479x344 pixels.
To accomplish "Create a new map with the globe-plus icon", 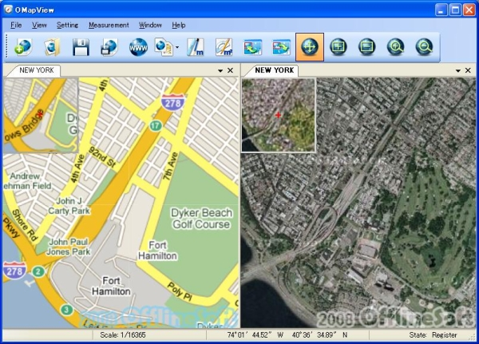I will point(23,47).
